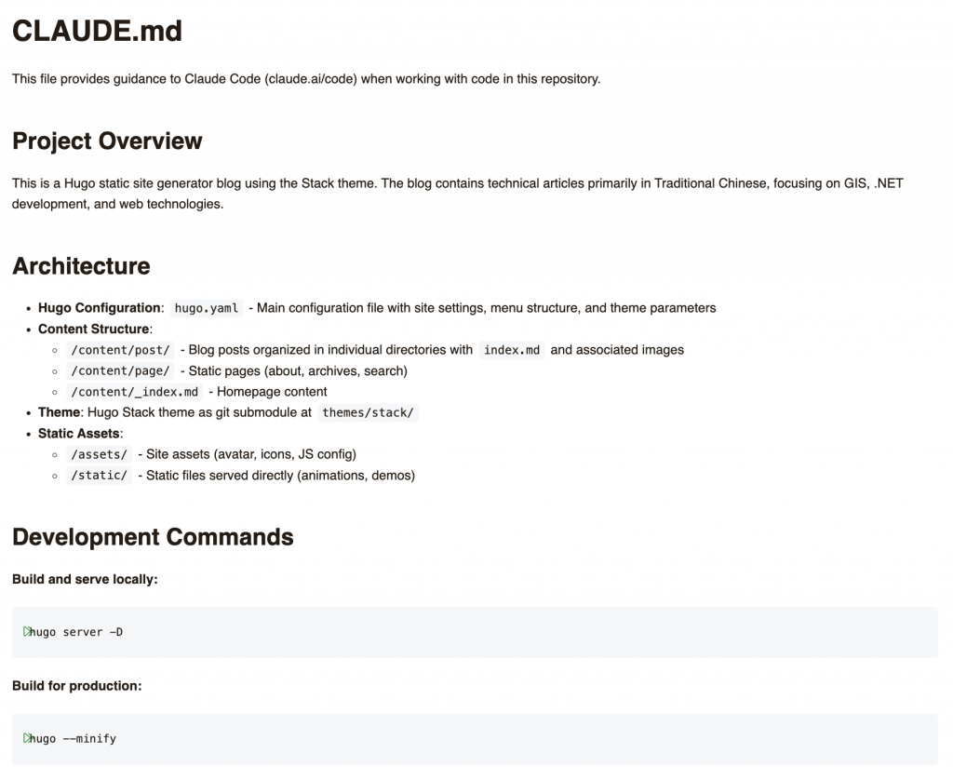Image resolution: width=953 pixels, height=780 pixels.
Task: Click 'Static files served directly' description text
Action: 220,476
